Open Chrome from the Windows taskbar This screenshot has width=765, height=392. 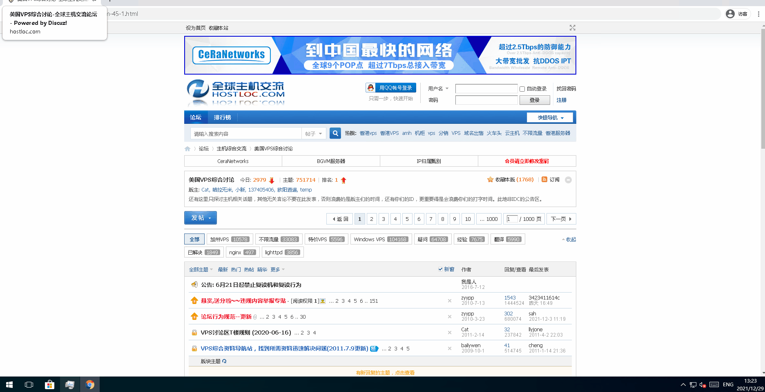pos(90,385)
